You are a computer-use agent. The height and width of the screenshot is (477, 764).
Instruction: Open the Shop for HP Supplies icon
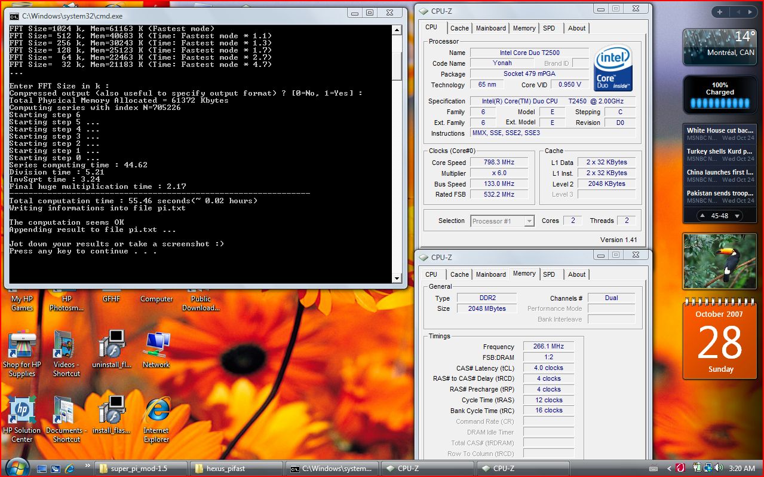pyautogui.click(x=22, y=354)
